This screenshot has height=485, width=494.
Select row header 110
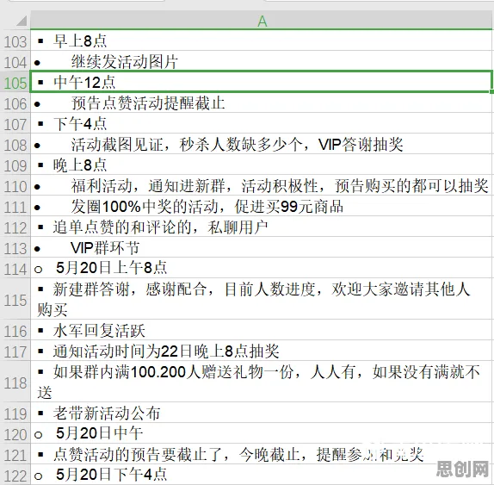[x=15, y=186]
